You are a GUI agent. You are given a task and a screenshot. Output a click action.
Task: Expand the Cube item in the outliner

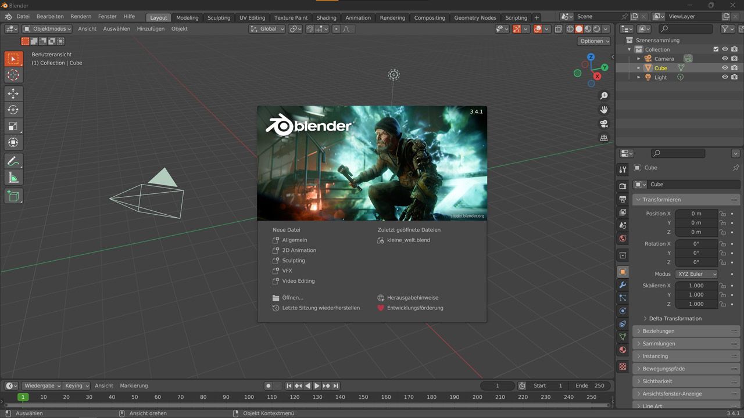[638, 68]
